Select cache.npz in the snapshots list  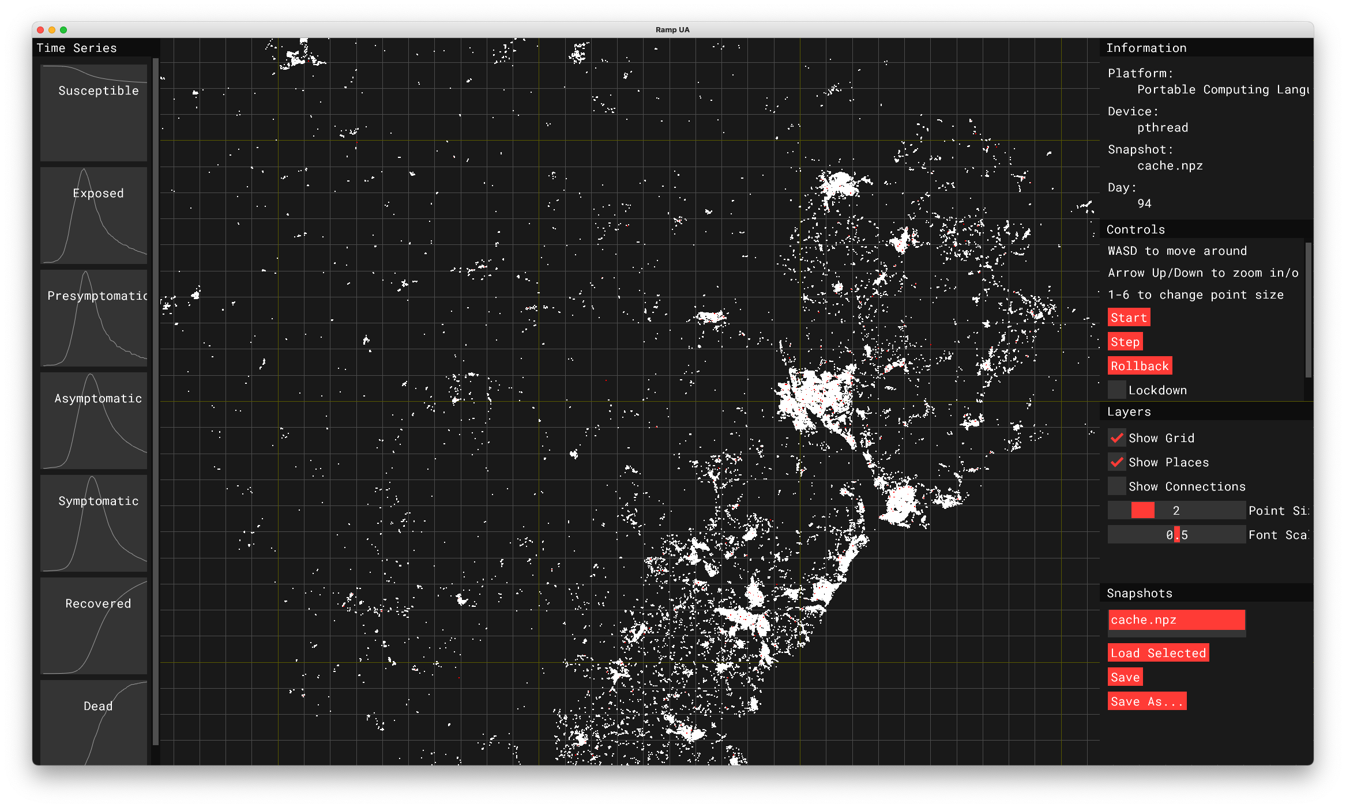[x=1176, y=620]
